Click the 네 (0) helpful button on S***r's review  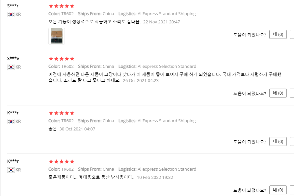(x=278, y=35)
